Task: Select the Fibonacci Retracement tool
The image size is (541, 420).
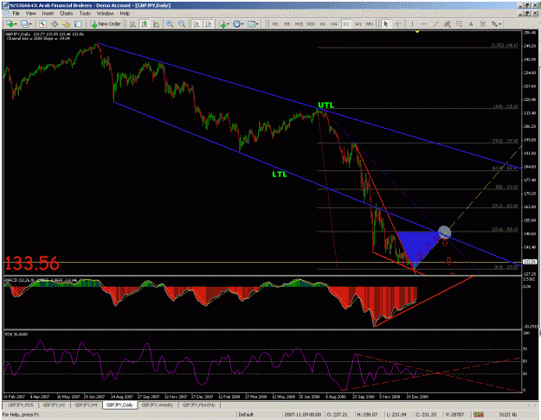Action: pos(460,24)
